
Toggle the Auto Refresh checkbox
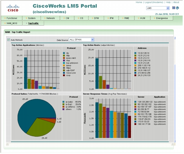[x=9, y=40]
